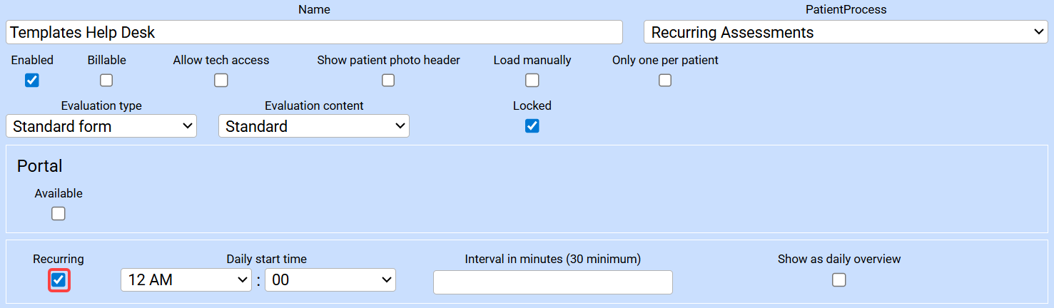Uncheck the Locked checkbox

(532, 126)
